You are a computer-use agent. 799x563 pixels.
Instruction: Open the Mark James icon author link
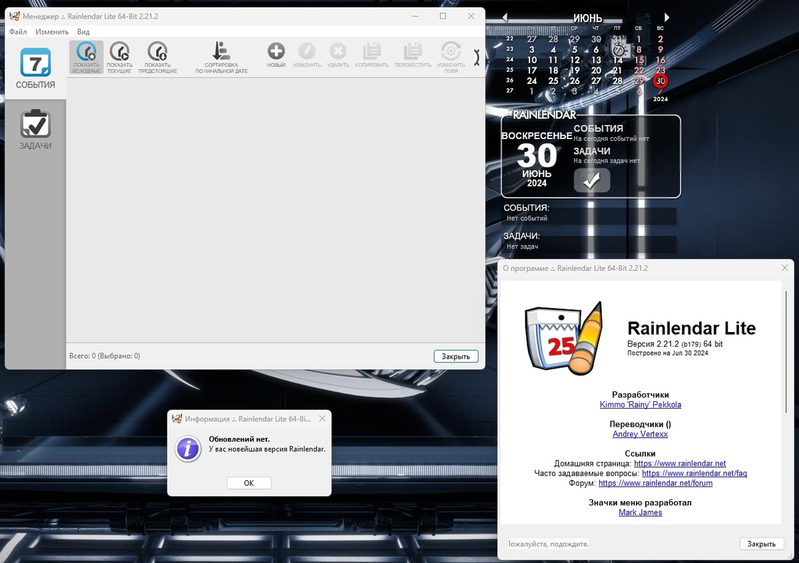(x=641, y=512)
